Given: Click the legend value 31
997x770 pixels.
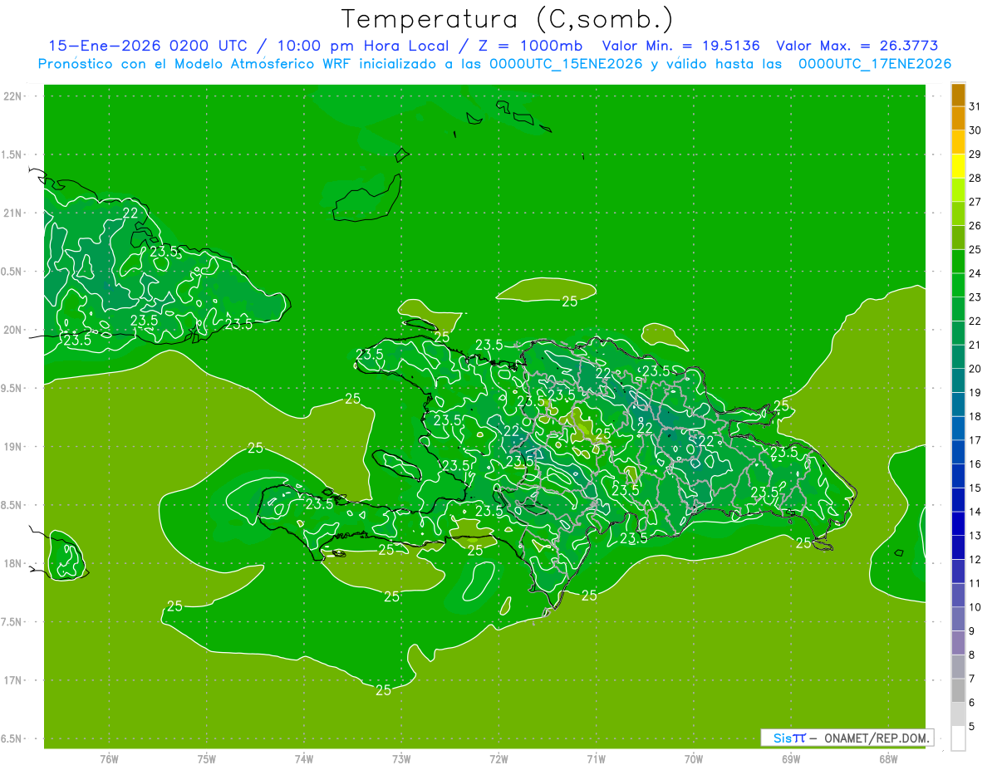Looking at the screenshot, I should point(975,106).
